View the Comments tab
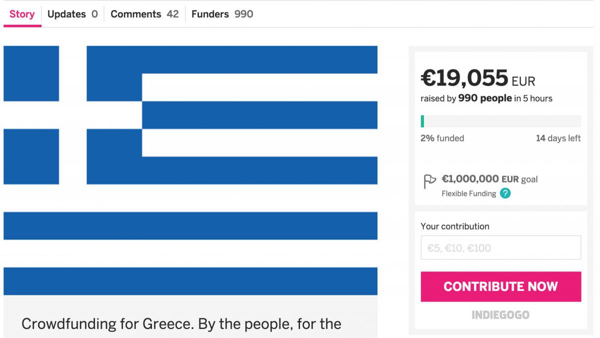Image resolution: width=600 pixels, height=338 pixels. pyautogui.click(x=144, y=14)
